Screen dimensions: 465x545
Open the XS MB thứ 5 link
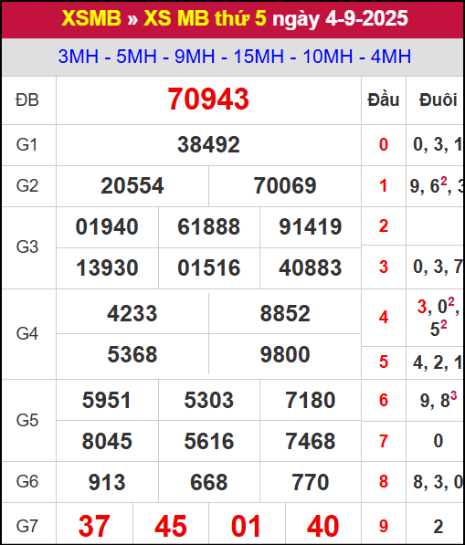click(205, 18)
